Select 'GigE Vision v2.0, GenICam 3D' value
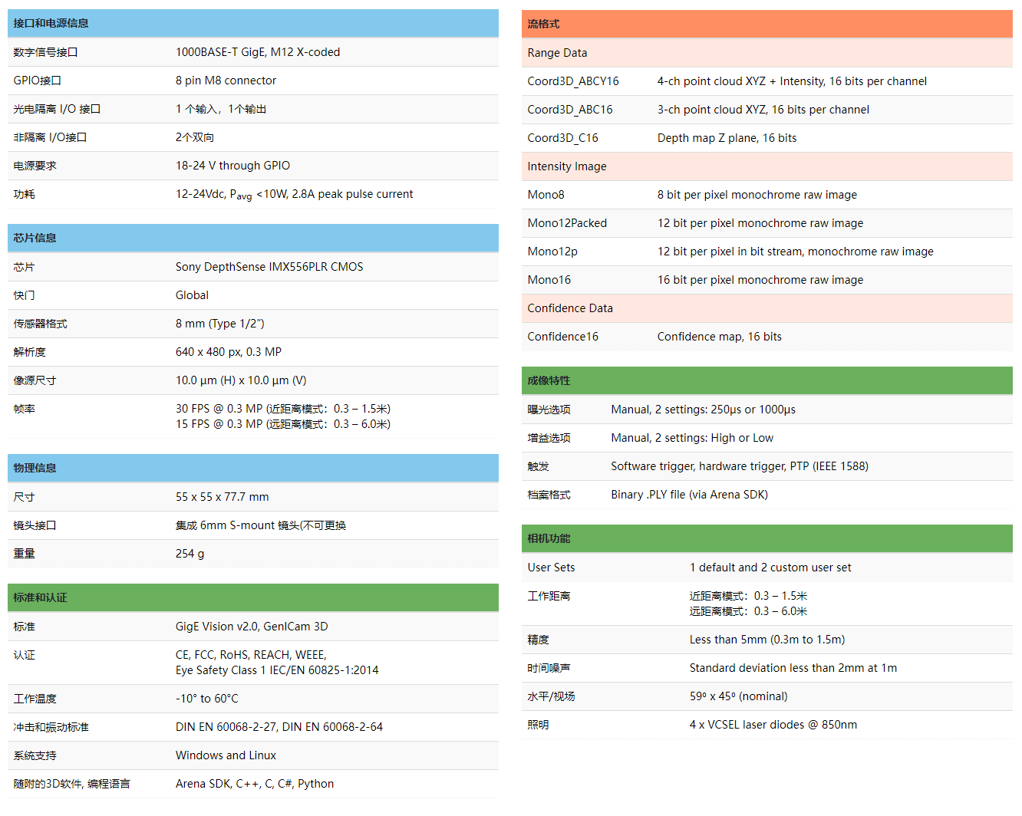This screenshot has width=1022, height=816. pos(252,627)
